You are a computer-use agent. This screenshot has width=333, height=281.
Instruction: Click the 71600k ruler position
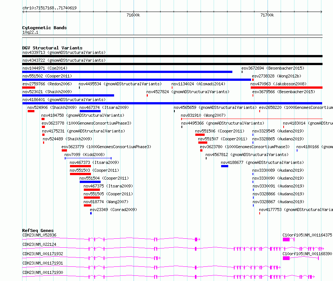[x=133, y=15]
